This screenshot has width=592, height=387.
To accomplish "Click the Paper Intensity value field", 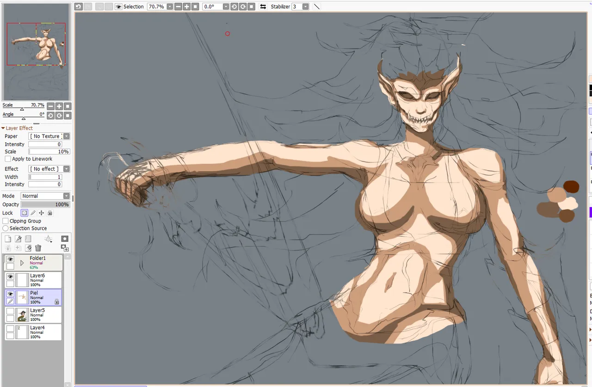I will 45,144.
